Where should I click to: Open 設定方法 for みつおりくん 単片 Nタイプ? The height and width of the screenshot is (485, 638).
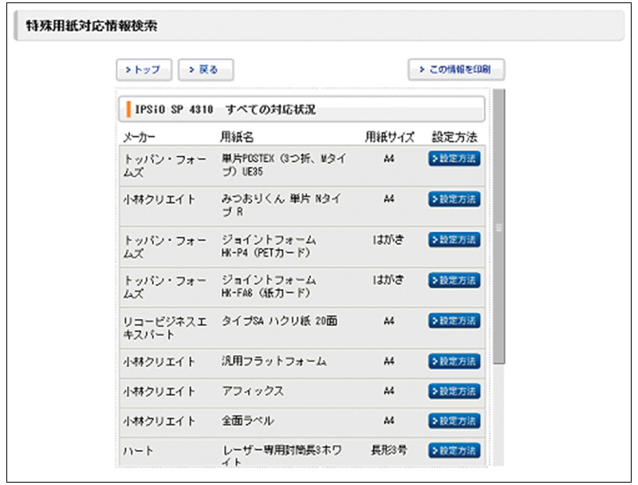455,199
